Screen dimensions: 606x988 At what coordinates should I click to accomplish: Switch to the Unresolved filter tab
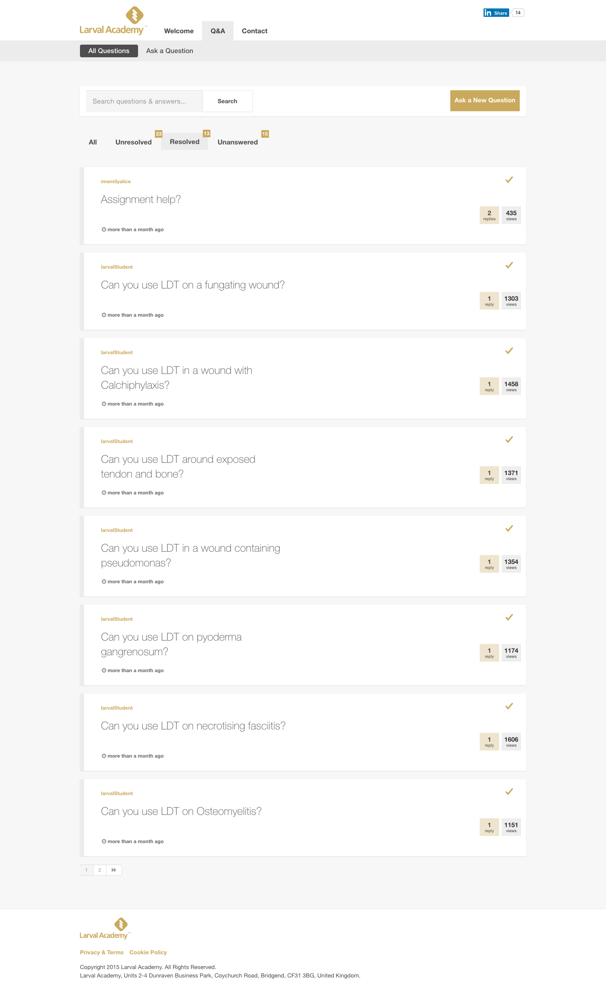[x=133, y=142]
